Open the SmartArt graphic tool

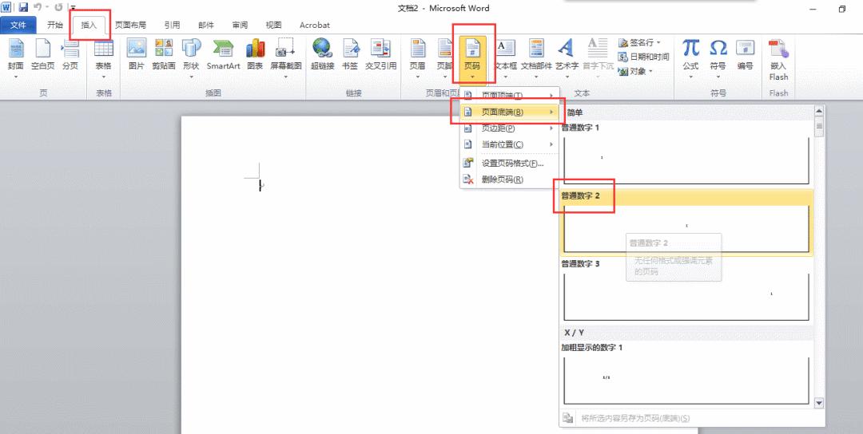click(223, 53)
